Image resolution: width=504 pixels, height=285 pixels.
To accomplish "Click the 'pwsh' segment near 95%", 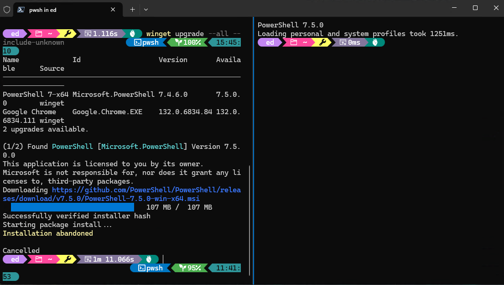I will tap(150, 268).
